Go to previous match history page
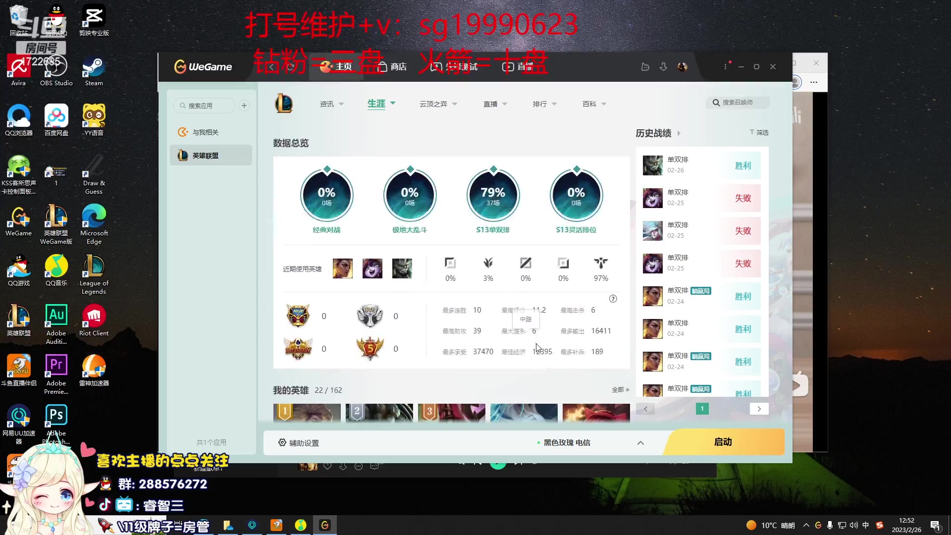This screenshot has width=951, height=535. pyautogui.click(x=645, y=409)
